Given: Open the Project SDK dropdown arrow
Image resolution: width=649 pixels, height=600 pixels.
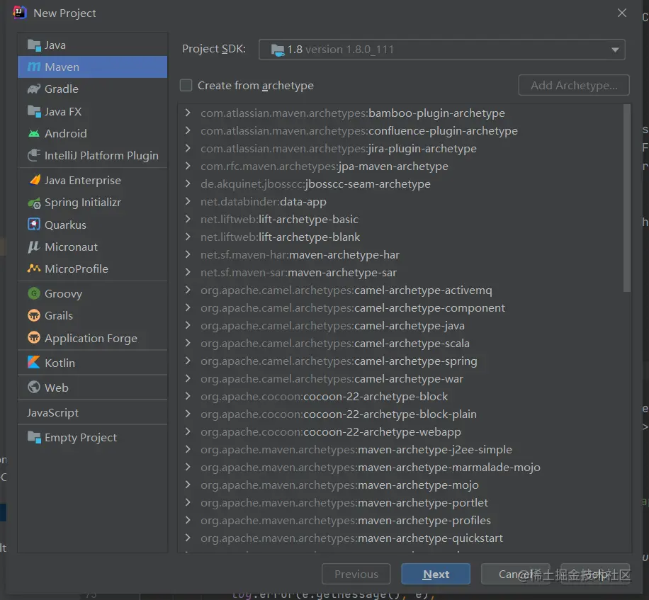Looking at the screenshot, I should [615, 50].
